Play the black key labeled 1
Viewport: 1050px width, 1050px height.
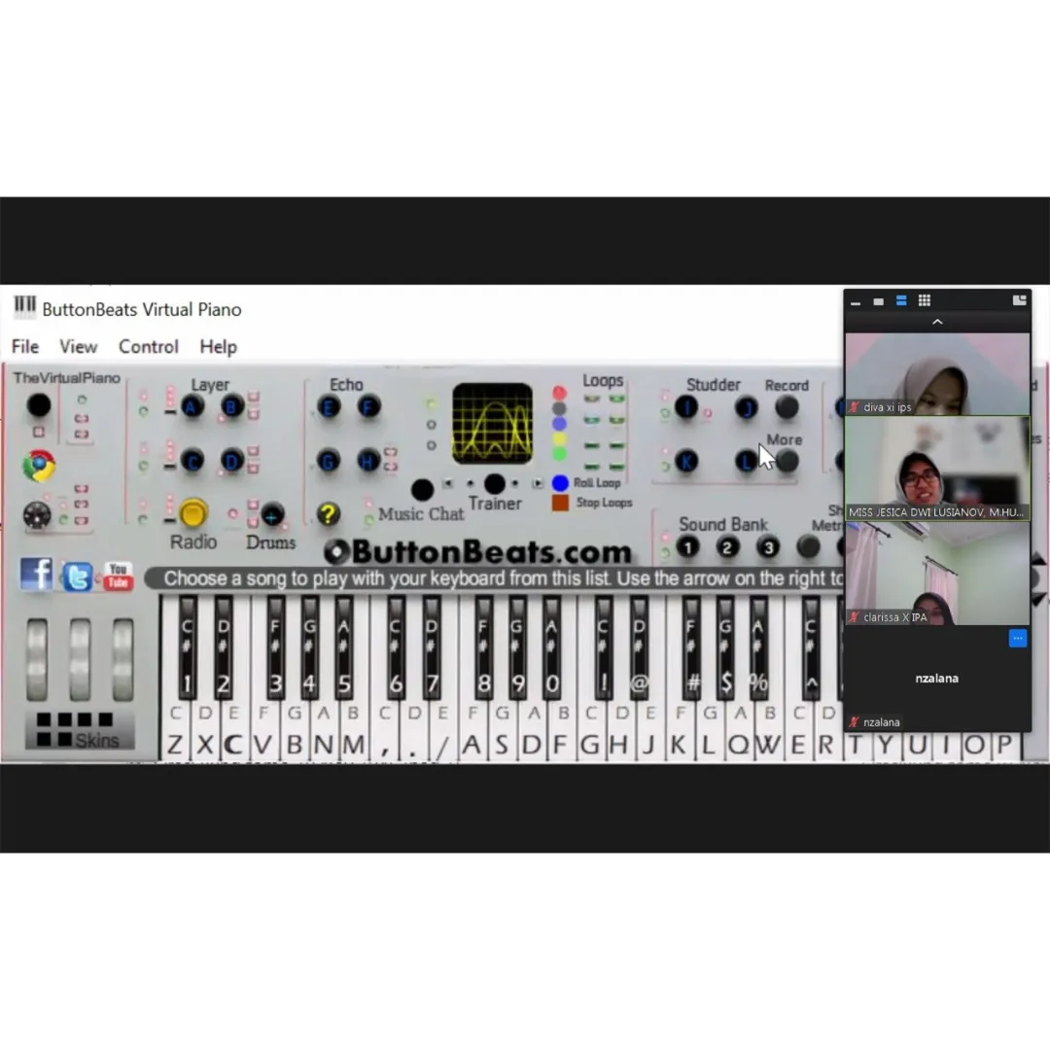click(188, 648)
